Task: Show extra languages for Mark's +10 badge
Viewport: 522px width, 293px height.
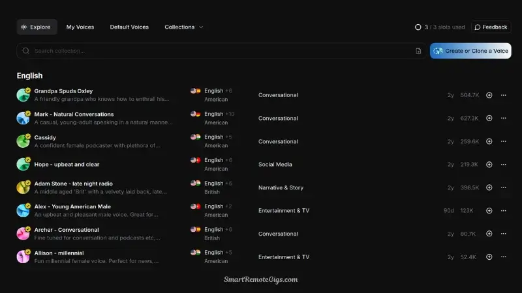Action: coord(230,114)
